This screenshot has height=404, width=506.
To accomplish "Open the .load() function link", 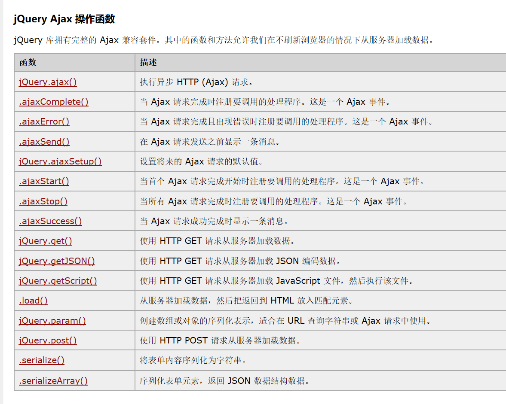I will (33, 300).
